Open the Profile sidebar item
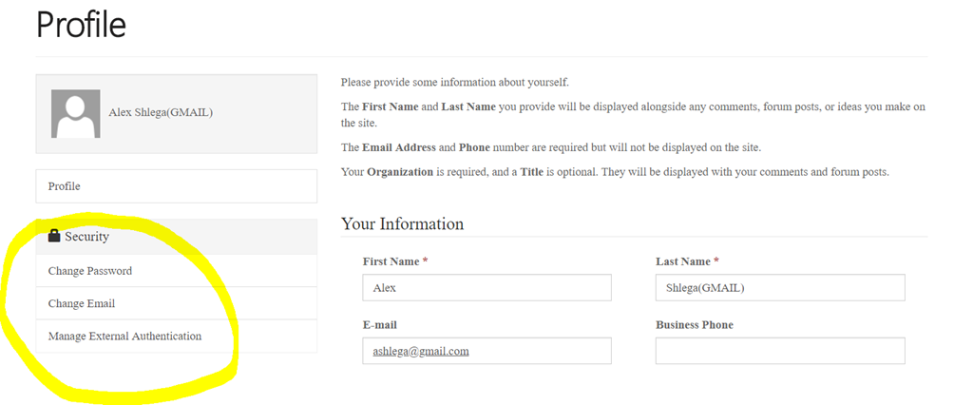Screen dimensions: 973x405 (176, 186)
